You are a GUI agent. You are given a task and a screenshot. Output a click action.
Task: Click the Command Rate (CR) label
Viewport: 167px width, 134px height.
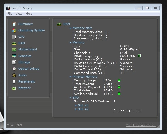click(x=89, y=73)
